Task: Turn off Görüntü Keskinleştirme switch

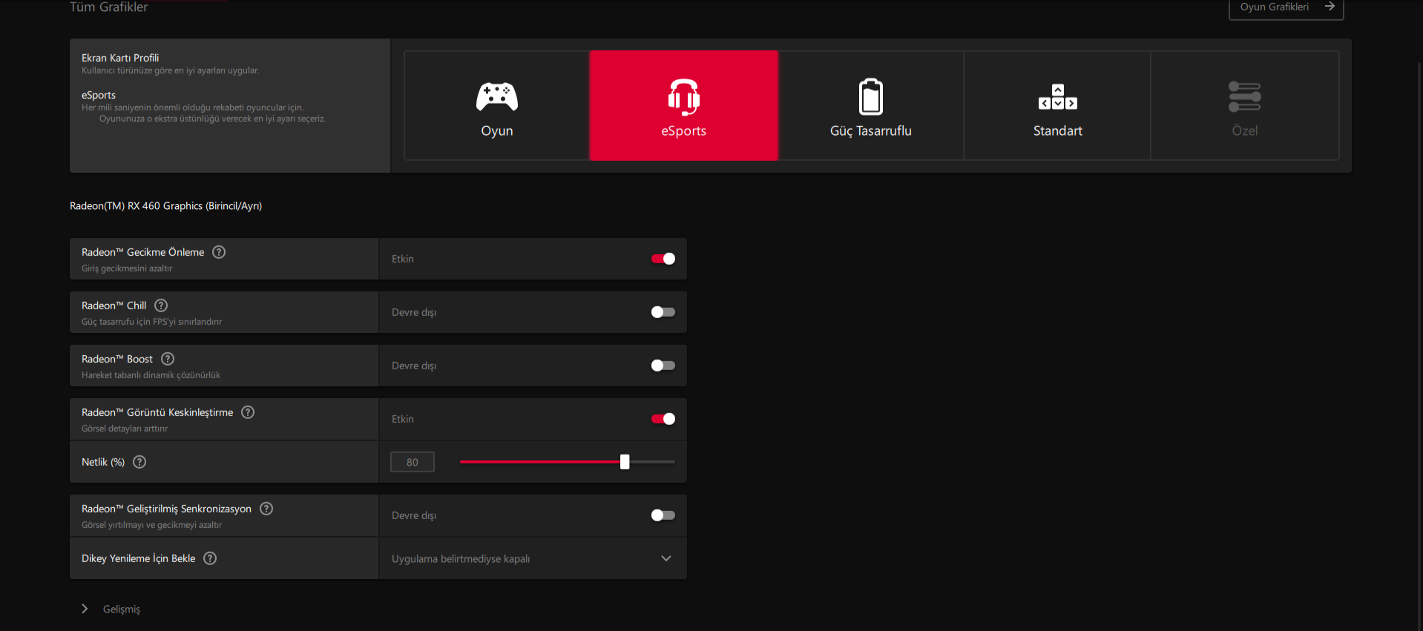Action: (663, 419)
